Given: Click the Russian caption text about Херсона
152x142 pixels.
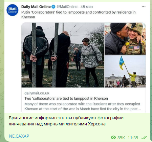Looking at the screenshot, I should pyautogui.click(x=66, y=121).
